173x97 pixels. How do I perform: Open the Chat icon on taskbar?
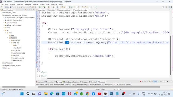[x=40, y=94]
